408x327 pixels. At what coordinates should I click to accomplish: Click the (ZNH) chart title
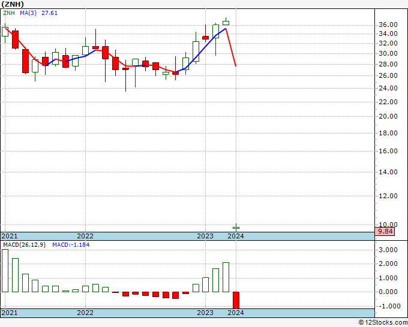13,4
